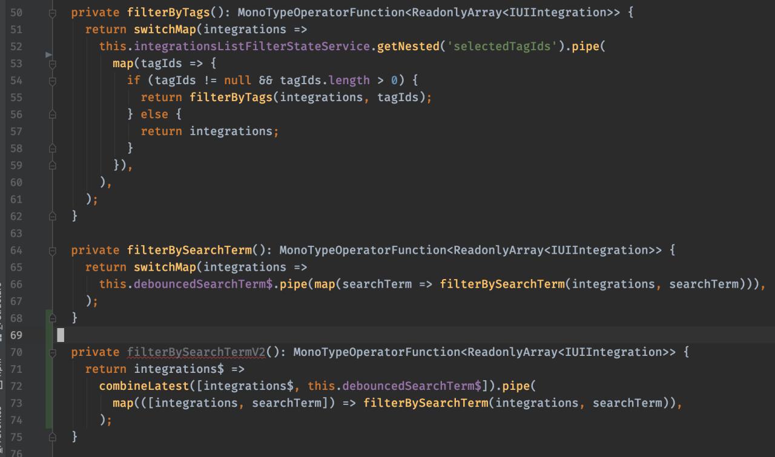Collapse the if block fold at line 54
The image size is (775, 457).
53,81
